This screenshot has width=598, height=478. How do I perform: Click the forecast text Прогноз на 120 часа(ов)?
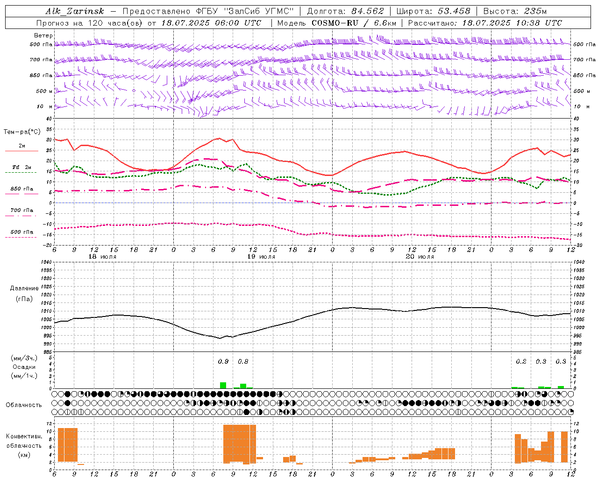tap(90, 23)
